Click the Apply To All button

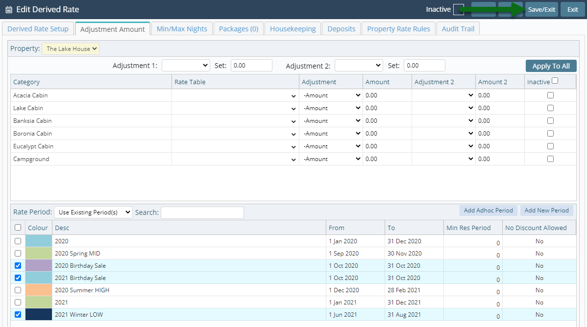coord(551,66)
